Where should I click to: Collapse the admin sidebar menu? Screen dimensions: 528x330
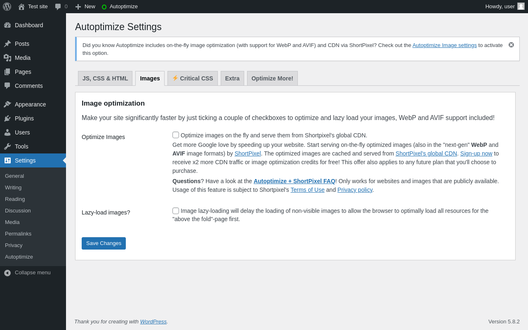click(x=27, y=273)
